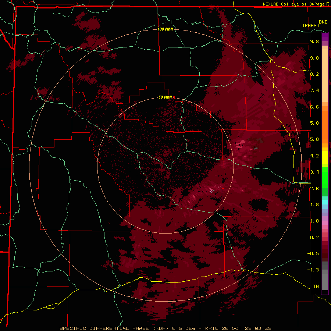Click the 1.8 value on the color scale
Screen dimensions: 331x331
pyautogui.click(x=314, y=205)
